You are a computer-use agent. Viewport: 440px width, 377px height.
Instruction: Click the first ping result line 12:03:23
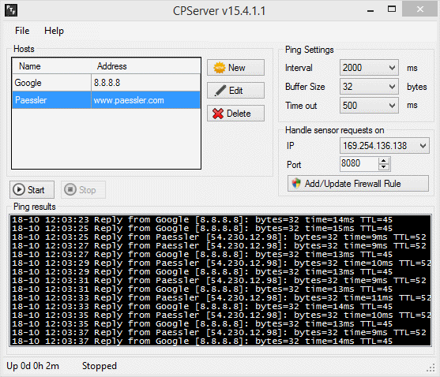coord(202,219)
